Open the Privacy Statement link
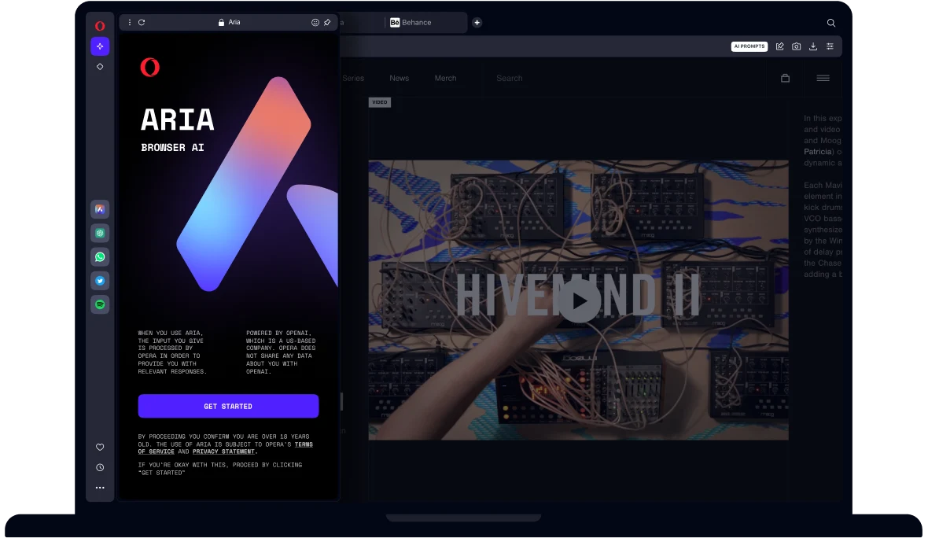928x538 pixels. click(223, 451)
